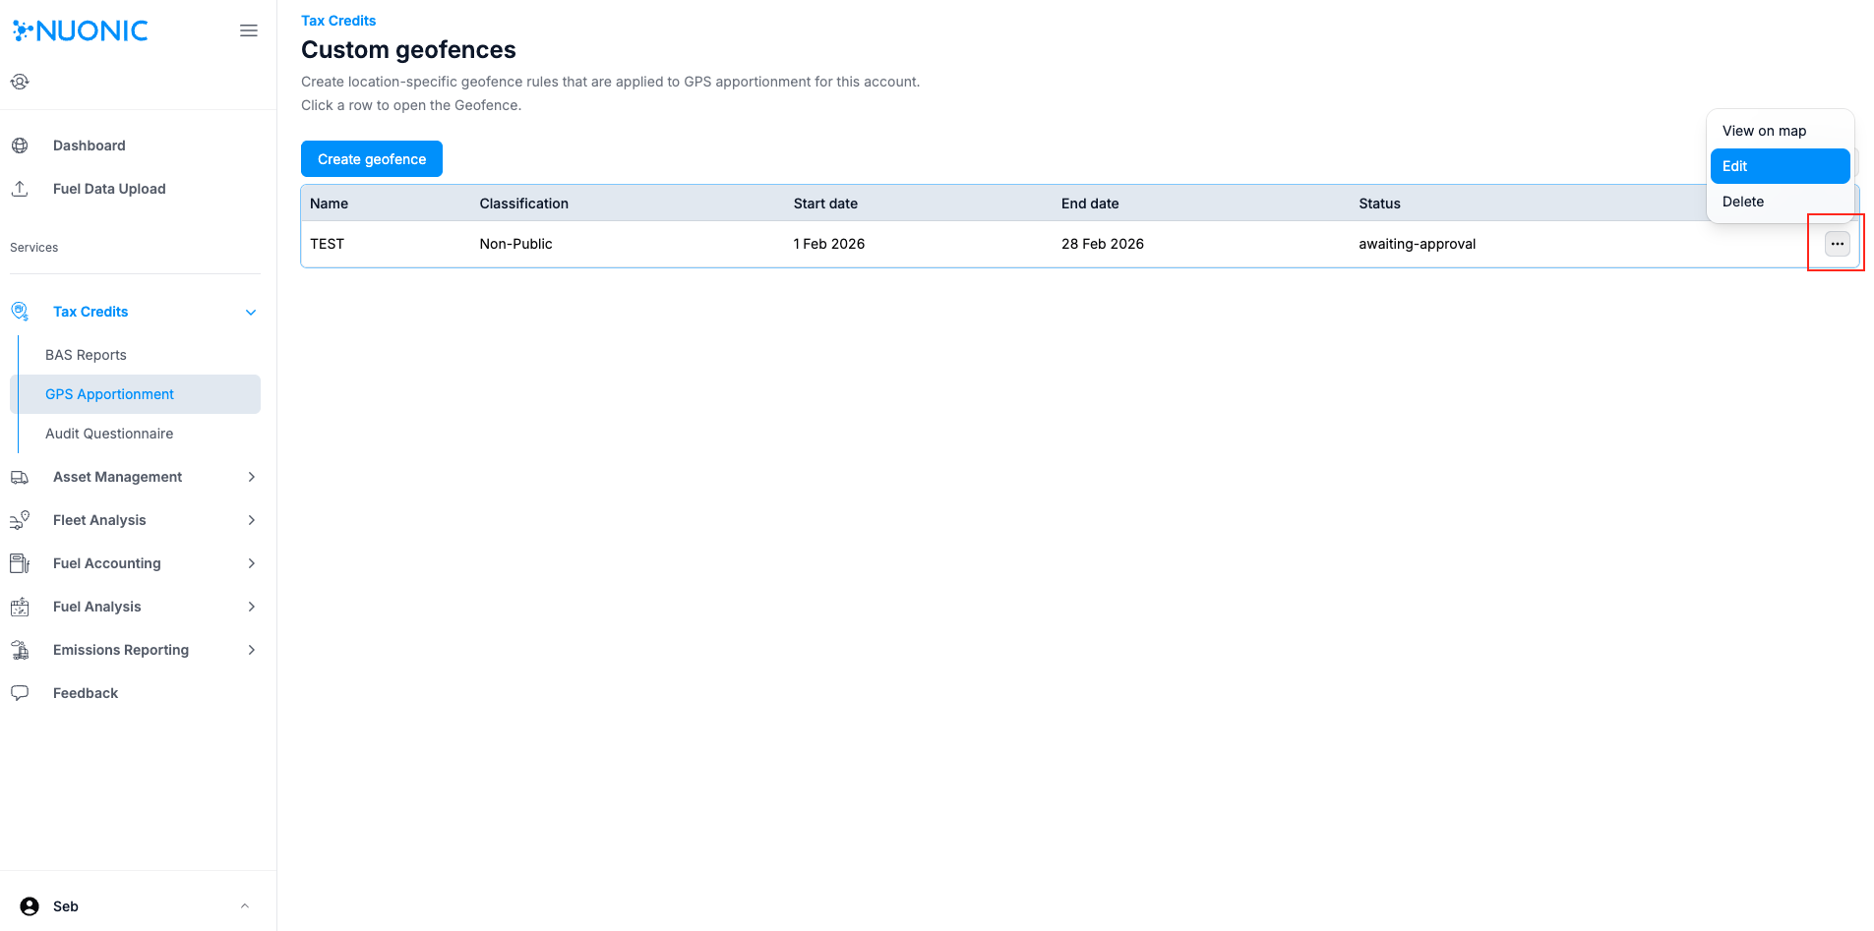1874x931 pixels.
Task: Click the Name column header
Action: [x=330, y=204]
